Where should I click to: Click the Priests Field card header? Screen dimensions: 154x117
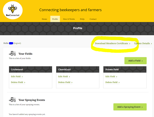click(x=125, y=70)
